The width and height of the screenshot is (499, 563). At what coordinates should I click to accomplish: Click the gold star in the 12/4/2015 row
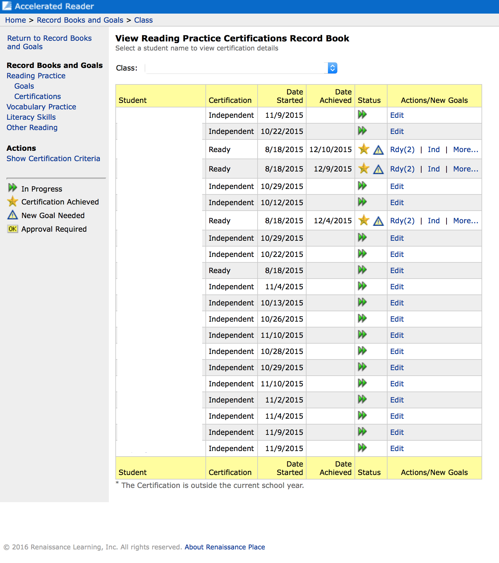(364, 220)
